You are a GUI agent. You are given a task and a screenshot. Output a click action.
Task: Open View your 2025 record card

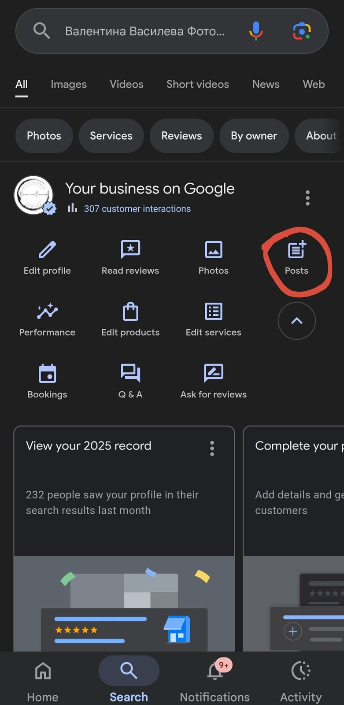[x=124, y=538]
